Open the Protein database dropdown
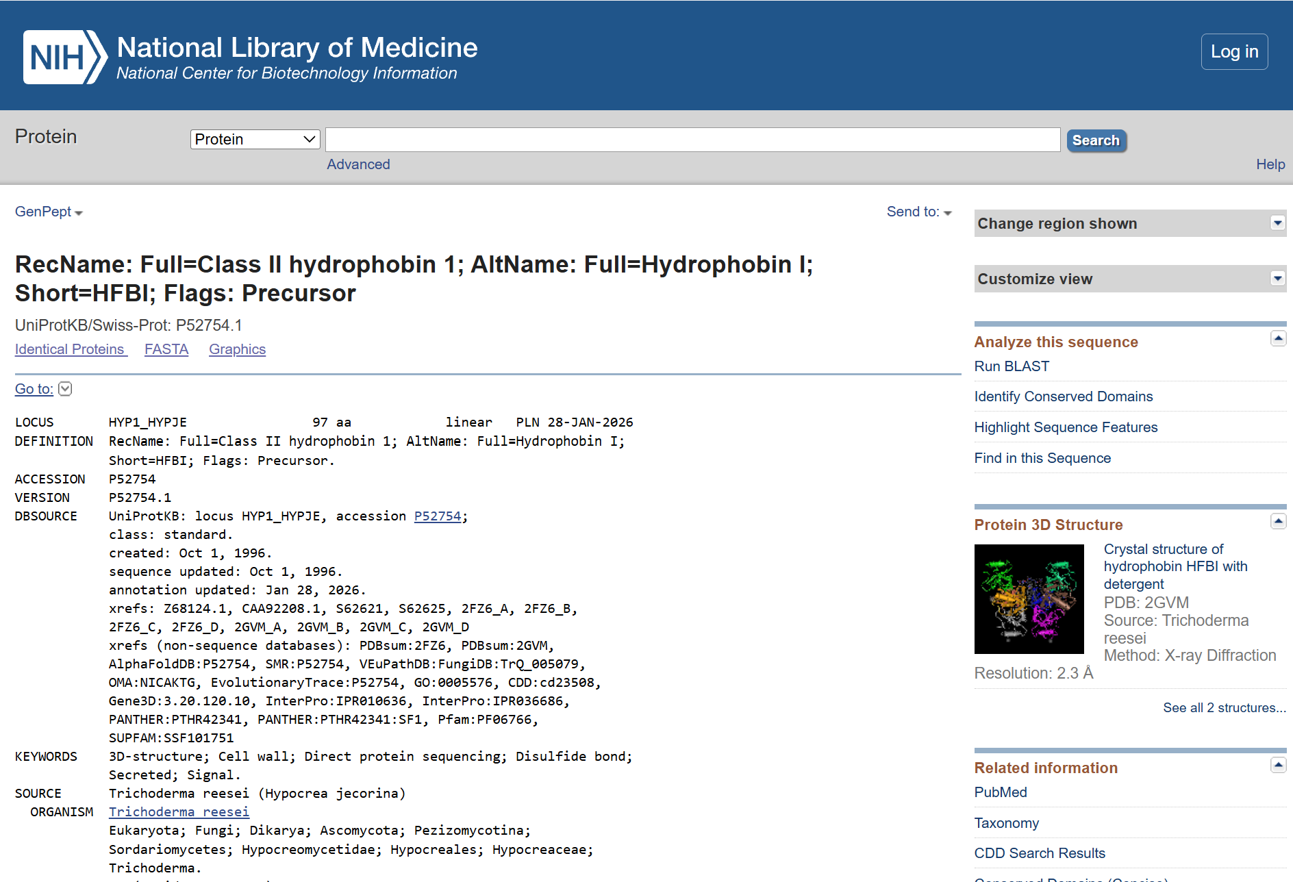 [255, 140]
